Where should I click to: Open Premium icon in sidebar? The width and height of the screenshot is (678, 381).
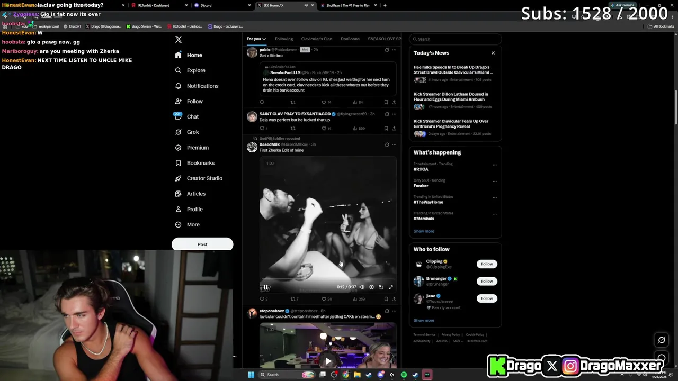pos(179,148)
